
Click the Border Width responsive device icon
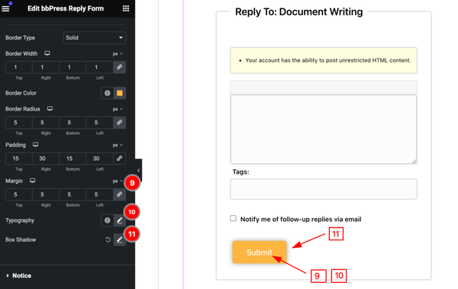click(47, 53)
